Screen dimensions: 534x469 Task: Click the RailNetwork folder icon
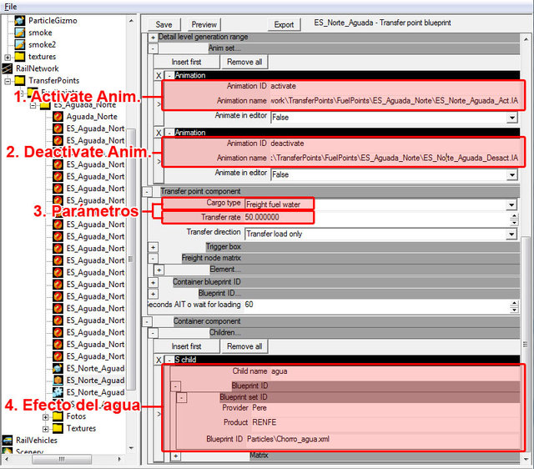click(8, 68)
